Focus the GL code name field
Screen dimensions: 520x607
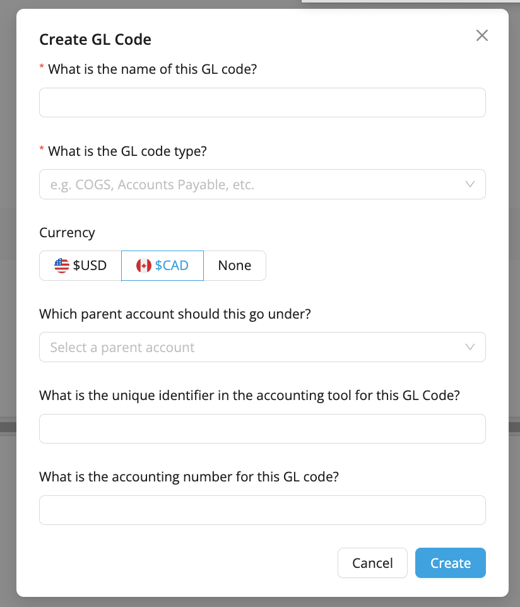pos(262,103)
